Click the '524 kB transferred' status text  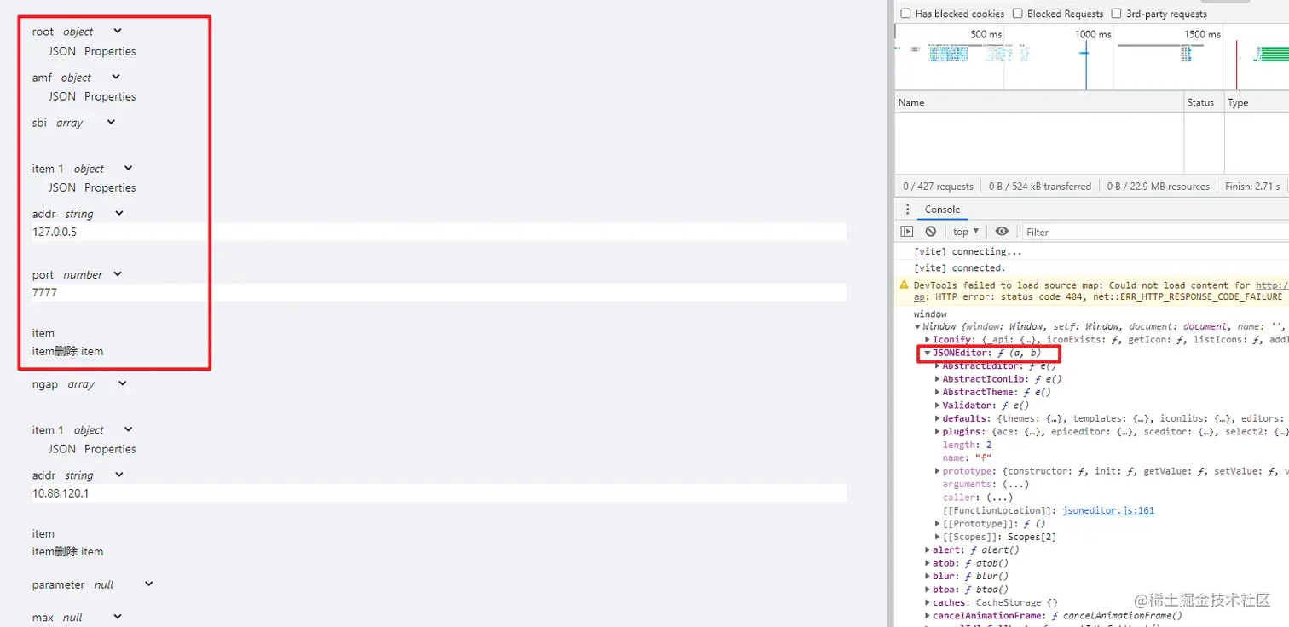1040,187
